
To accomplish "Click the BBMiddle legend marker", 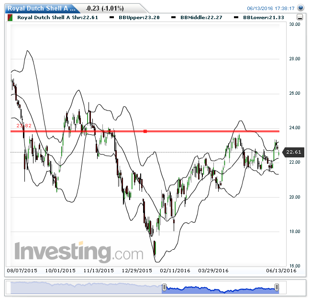I will [173, 17].
